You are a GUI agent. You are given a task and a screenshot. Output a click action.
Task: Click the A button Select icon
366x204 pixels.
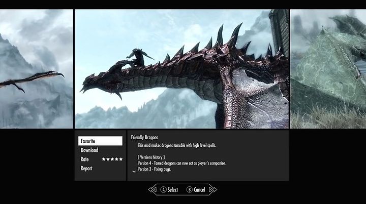pos(163,190)
